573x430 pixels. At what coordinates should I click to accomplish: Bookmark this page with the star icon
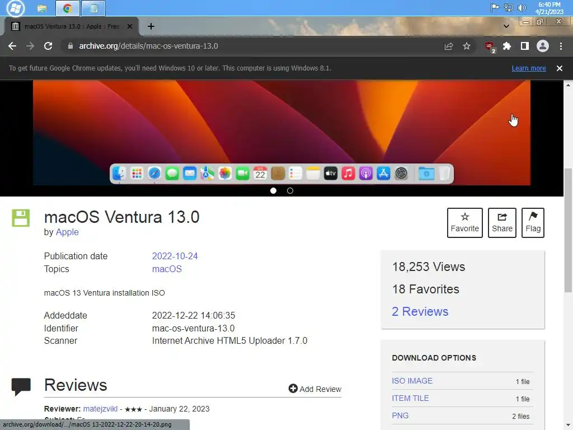click(467, 46)
